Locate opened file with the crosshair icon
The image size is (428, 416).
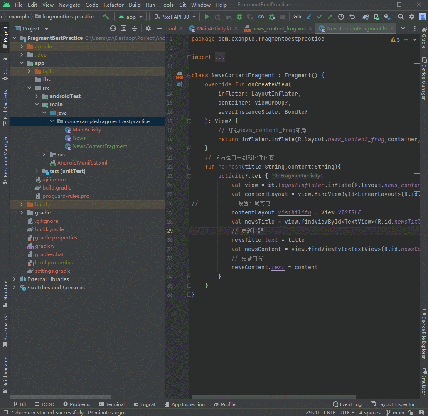pyautogui.click(x=113, y=28)
